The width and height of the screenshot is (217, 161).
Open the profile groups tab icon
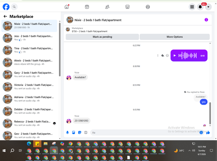pos(148,7)
